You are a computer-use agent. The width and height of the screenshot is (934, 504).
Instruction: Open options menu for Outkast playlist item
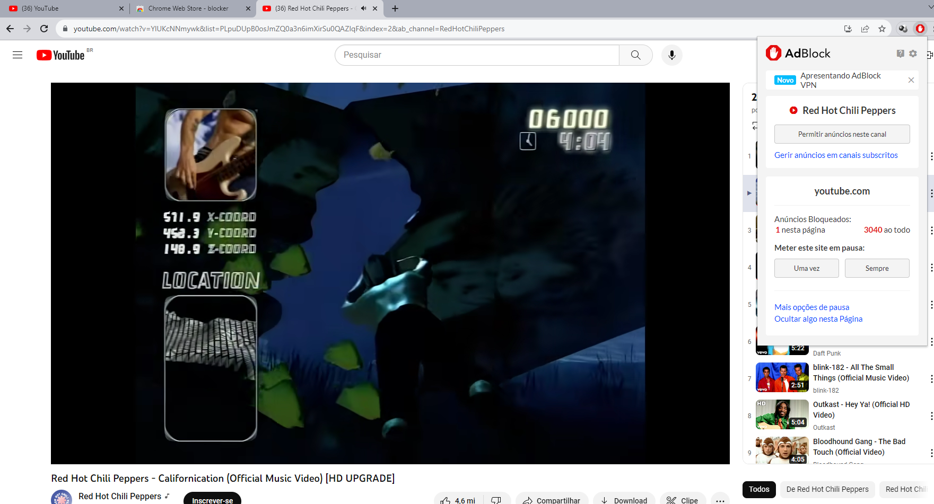[931, 415]
